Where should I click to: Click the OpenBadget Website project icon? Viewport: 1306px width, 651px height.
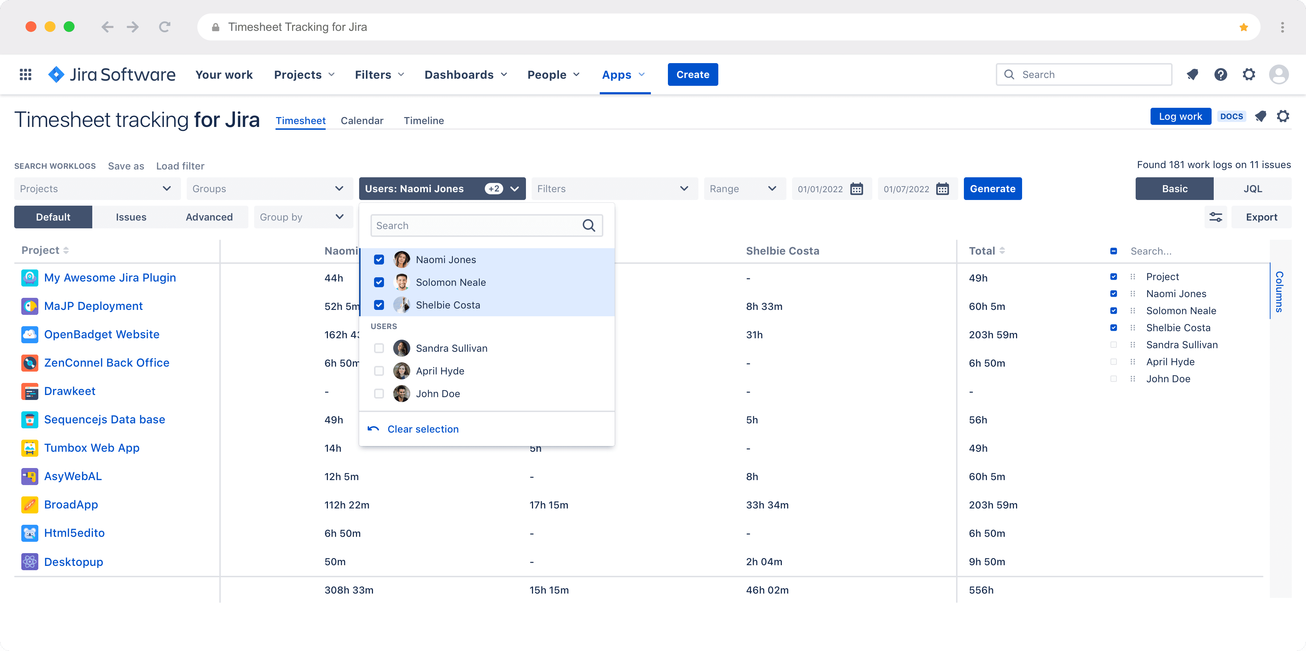pyautogui.click(x=30, y=334)
